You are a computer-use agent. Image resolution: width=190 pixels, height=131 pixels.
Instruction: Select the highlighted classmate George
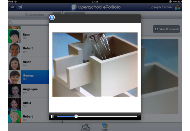point(28,77)
